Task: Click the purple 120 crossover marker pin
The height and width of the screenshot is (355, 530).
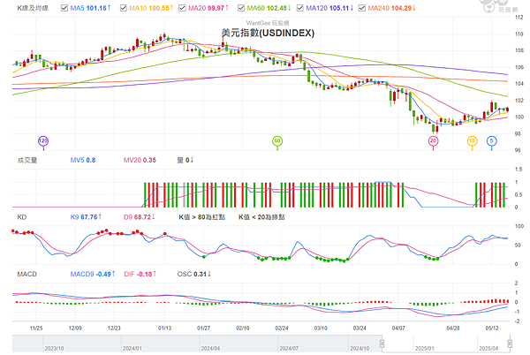Action: point(43,141)
